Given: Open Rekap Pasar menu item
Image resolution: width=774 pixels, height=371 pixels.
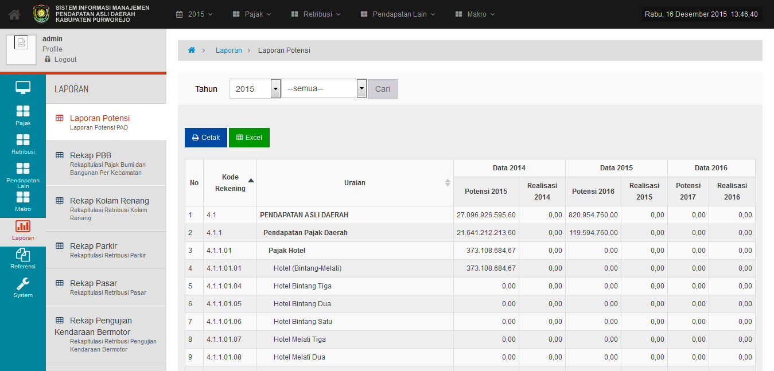Looking at the screenshot, I should [x=106, y=287].
